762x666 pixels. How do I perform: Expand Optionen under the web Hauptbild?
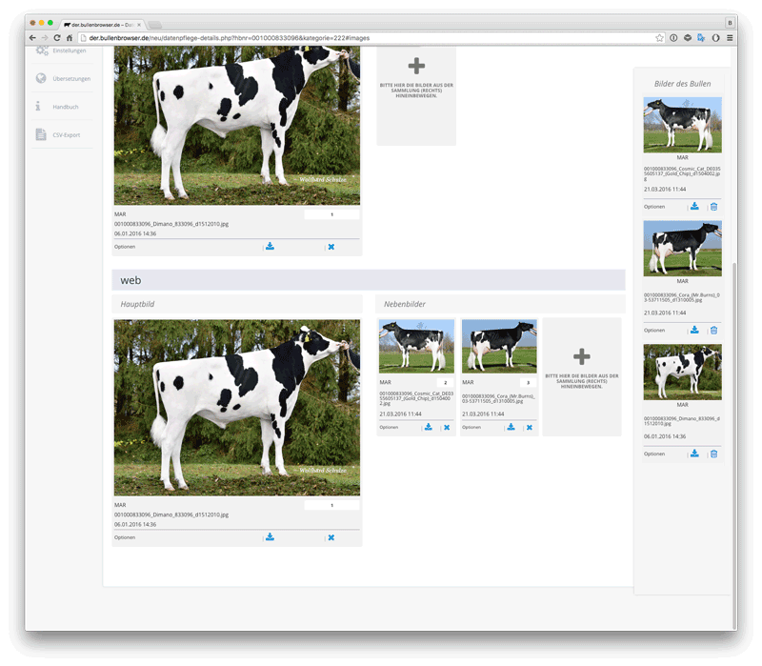coord(125,537)
